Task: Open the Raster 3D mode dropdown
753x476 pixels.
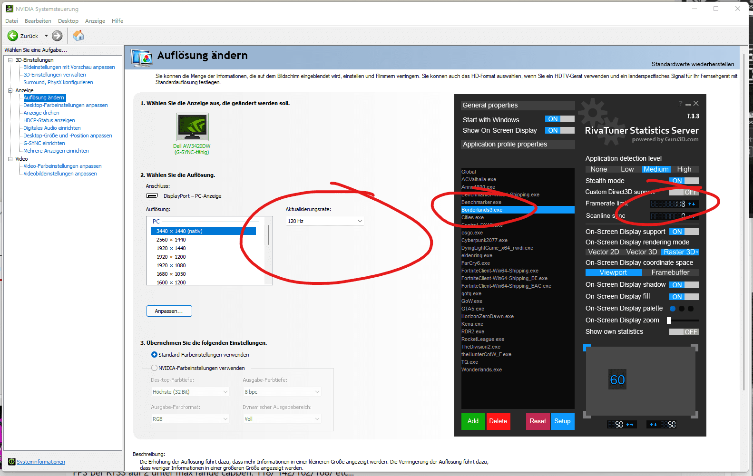Action: pyautogui.click(x=697, y=253)
